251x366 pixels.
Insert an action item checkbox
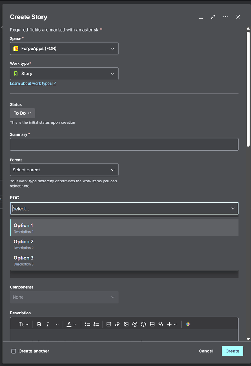pos(108,324)
